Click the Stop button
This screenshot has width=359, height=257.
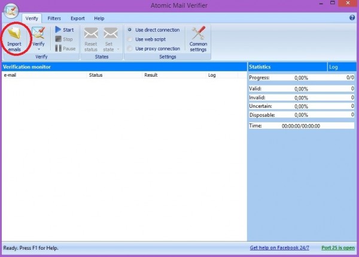64,39
